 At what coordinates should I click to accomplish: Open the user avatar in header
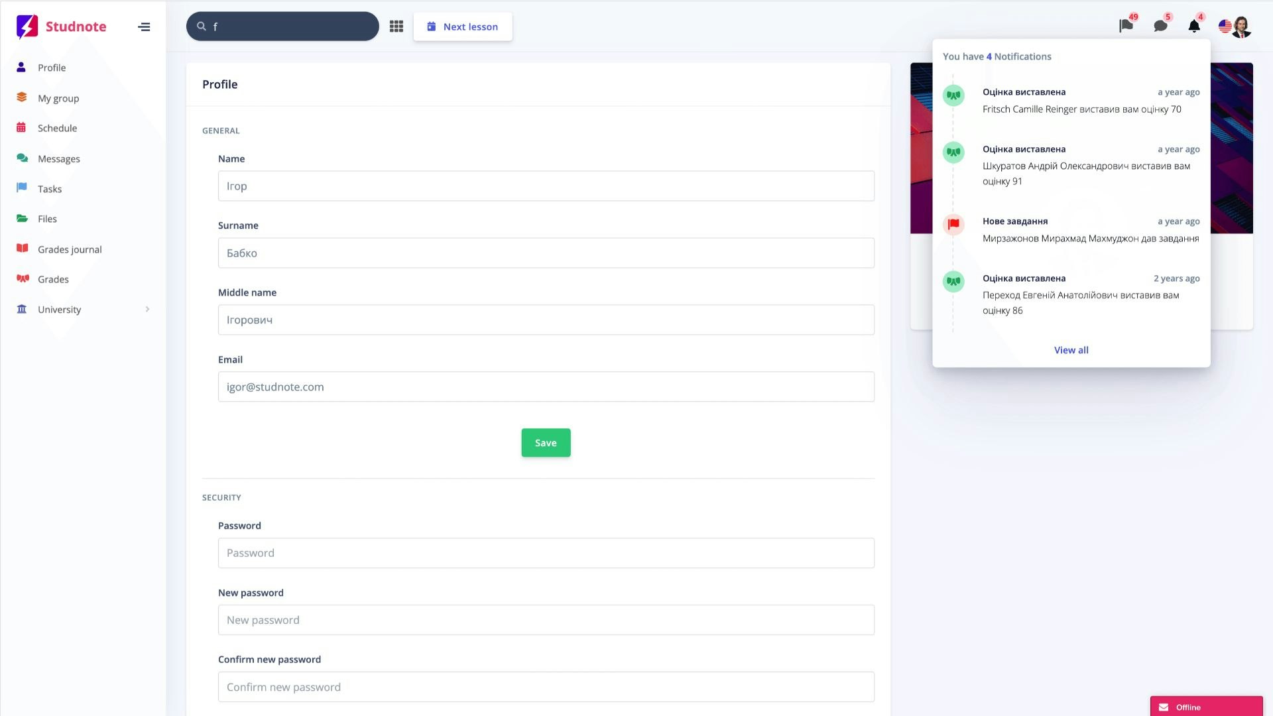(x=1242, y=27)
